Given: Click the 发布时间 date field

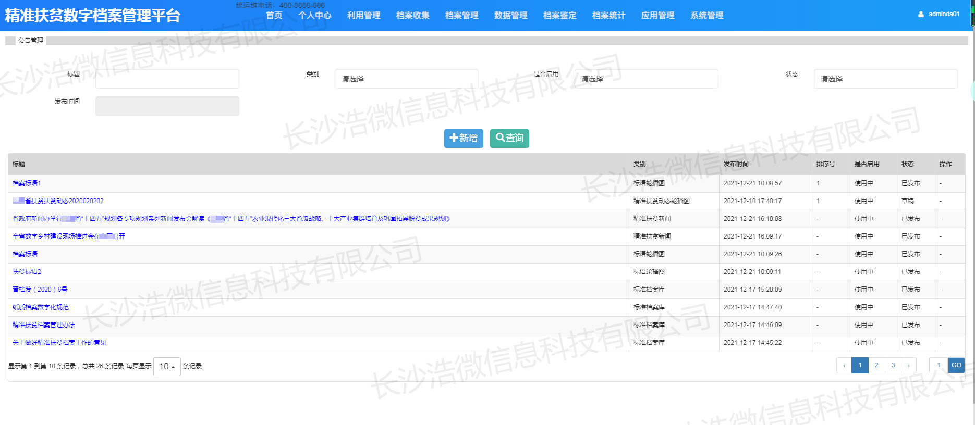Looking at the screenshot, I should 167,106.
